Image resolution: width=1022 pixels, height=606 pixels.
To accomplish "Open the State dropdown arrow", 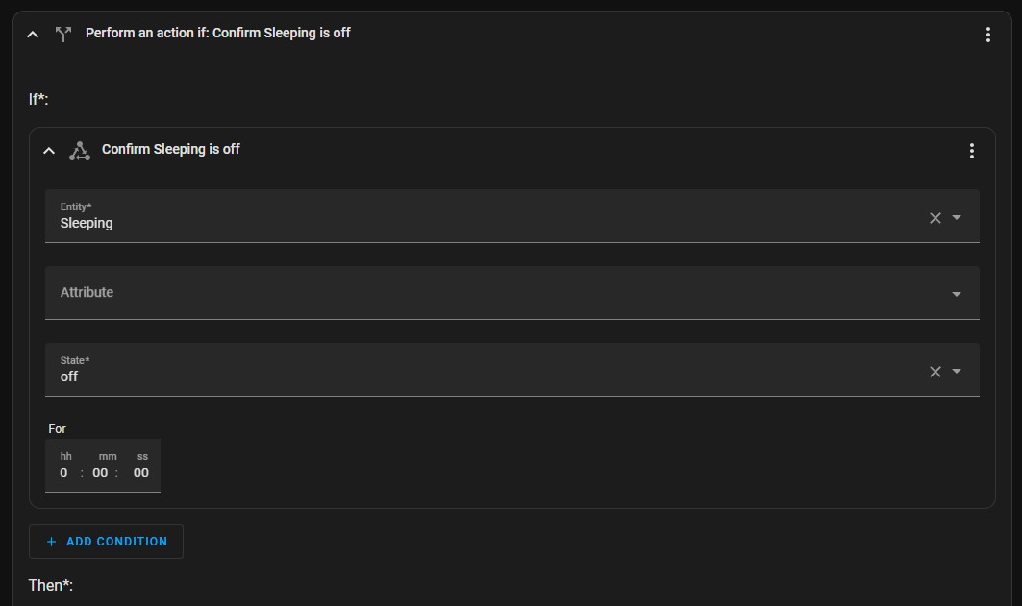I will click(x=957, y=372).
